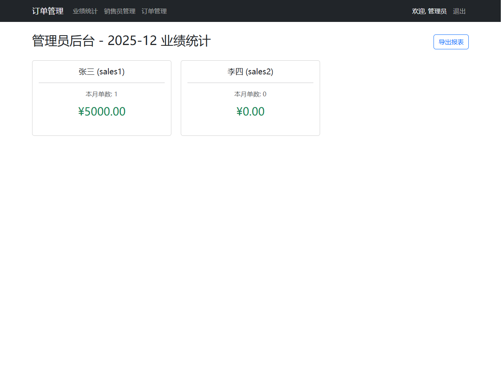The width and height of the screenshot is (502, 366).
Task: Click the 管理员后台 words in page heading
Action: [x=63, y=41]
